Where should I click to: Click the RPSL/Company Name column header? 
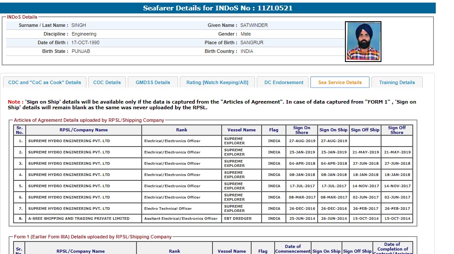(x=83, y=130)
